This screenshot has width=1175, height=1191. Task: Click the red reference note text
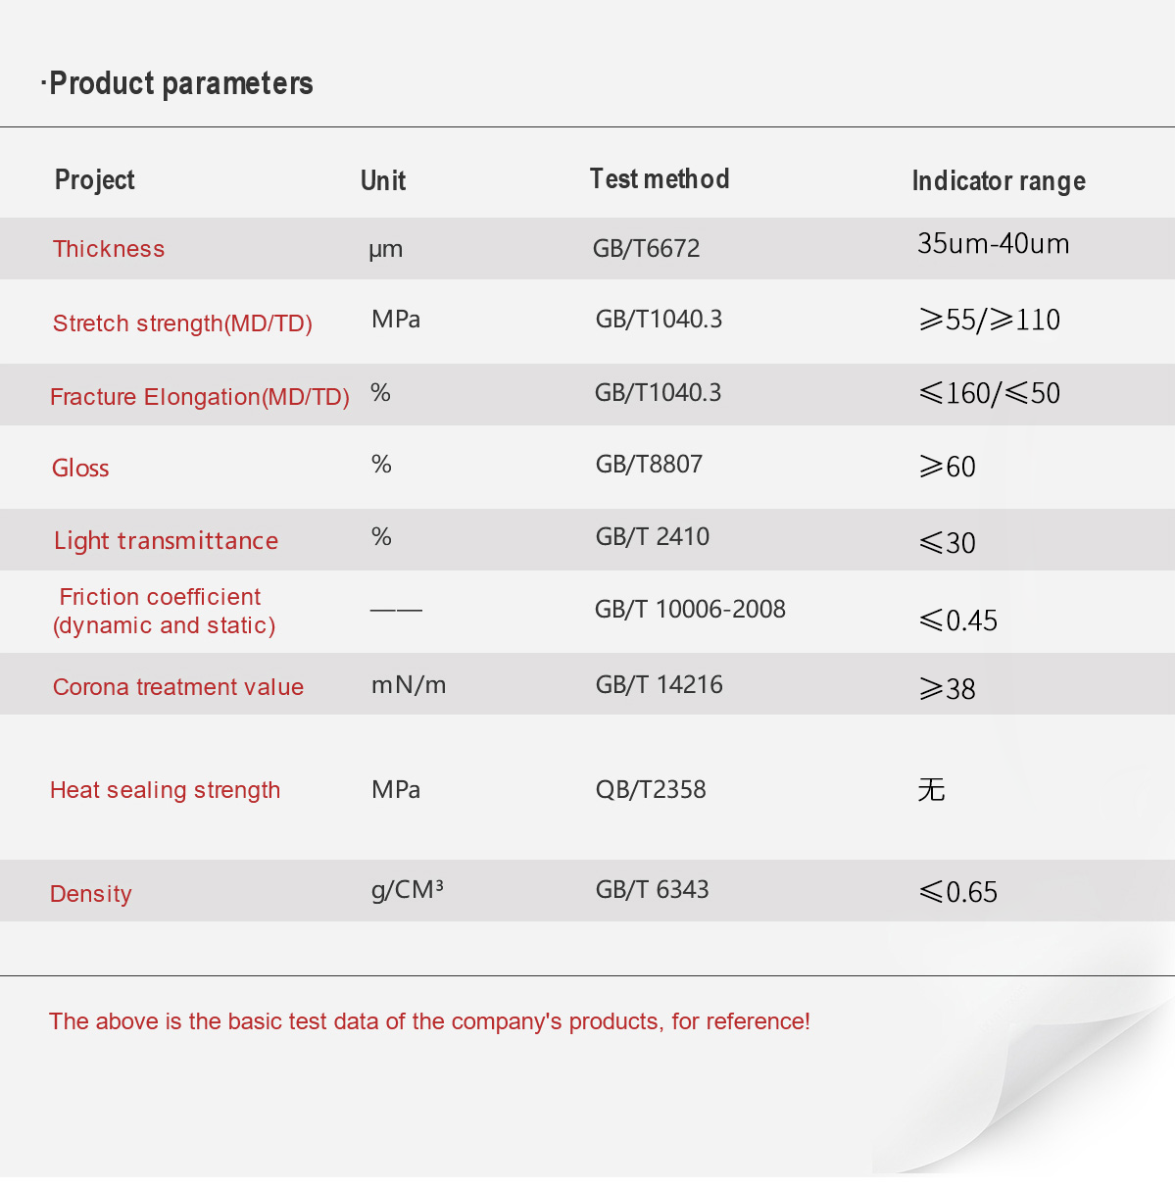(x=429, y=1021)
